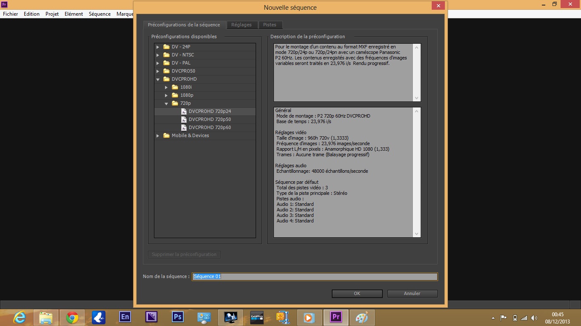Click the DVCPROHD 720p50 preset file icon
Image resolution: width=581 pixels, height=326 pixels.
point(184,119)
